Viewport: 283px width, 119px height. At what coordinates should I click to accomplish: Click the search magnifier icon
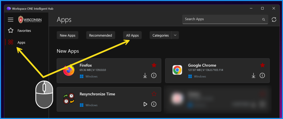click(263, 20)
